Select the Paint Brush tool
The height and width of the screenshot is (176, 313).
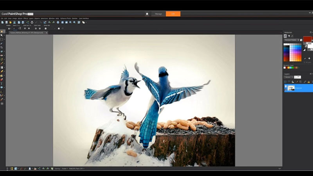tap(2, 63)
